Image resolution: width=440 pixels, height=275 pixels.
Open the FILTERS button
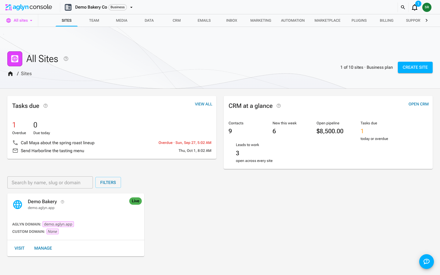108,182
